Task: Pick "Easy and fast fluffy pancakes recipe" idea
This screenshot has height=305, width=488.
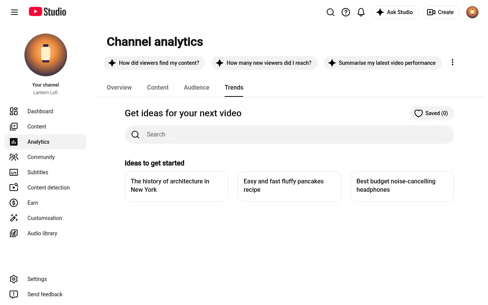Action: point(289,186)
